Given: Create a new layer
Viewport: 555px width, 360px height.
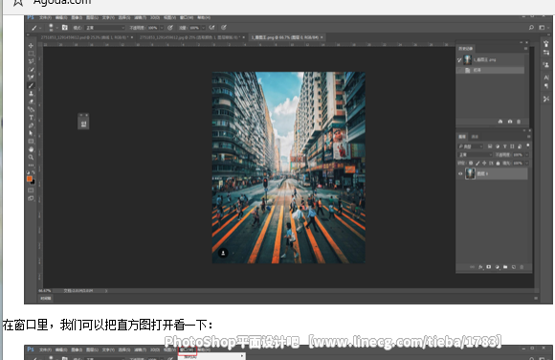Looking at the screenshot, I should 514,267.
